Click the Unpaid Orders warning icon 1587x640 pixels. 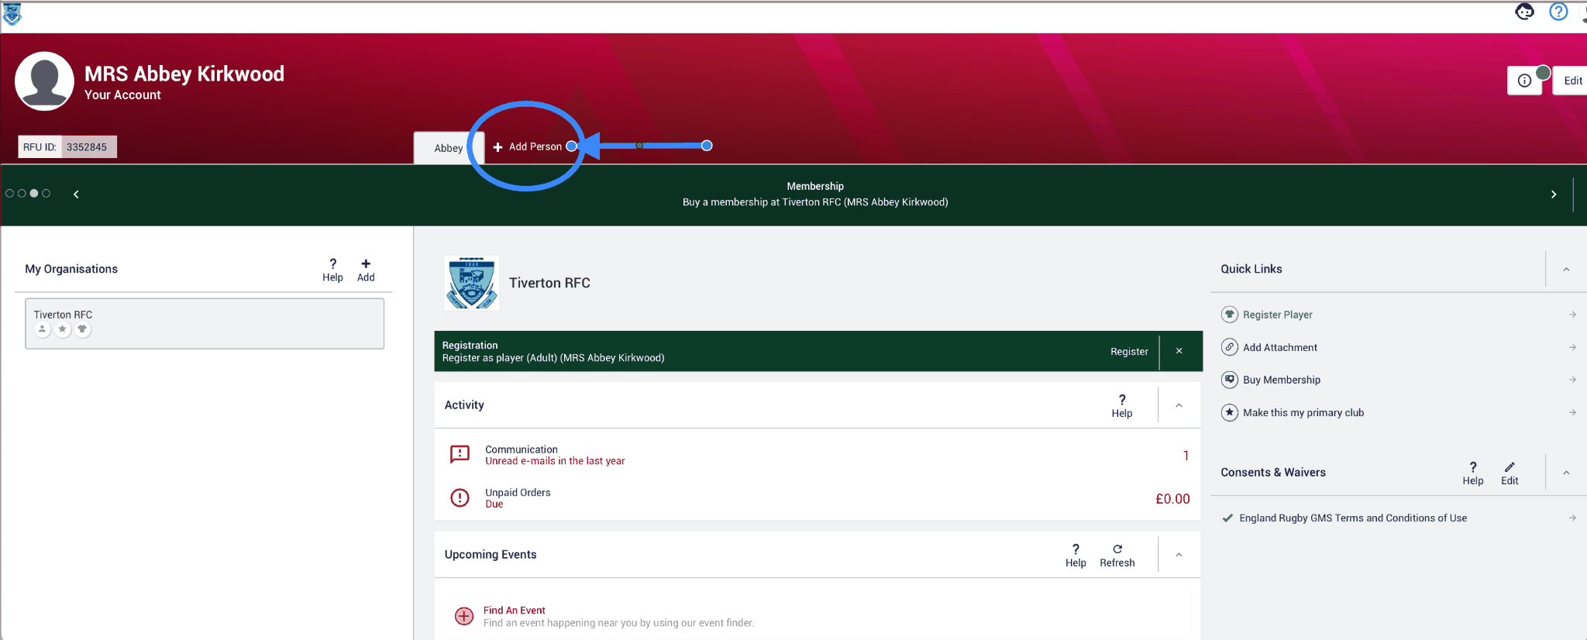pyautogui.click(x=460, y=497)
